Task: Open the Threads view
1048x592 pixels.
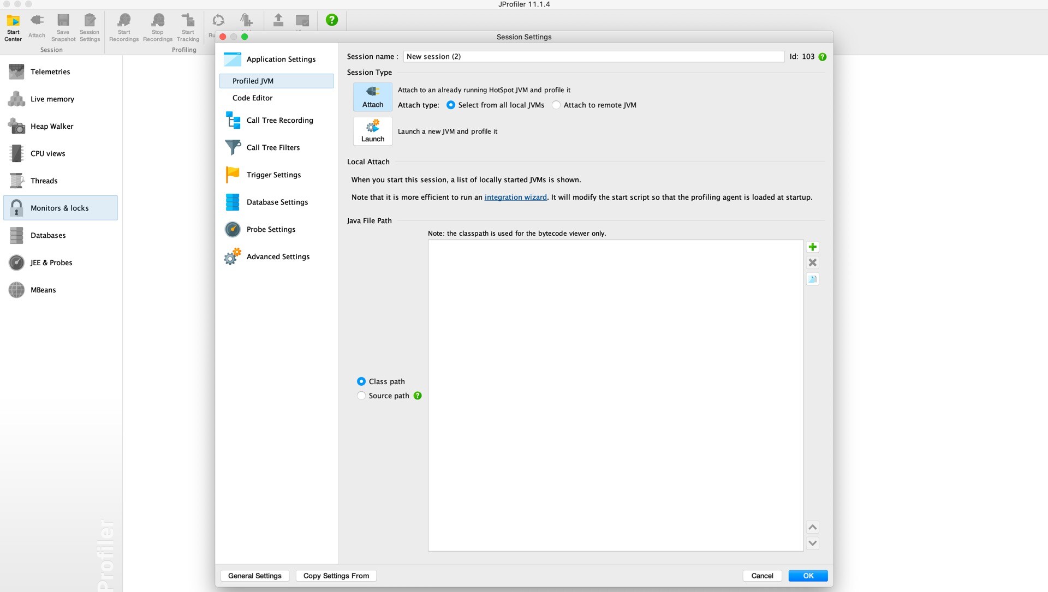Action: [x=61, y=181]
